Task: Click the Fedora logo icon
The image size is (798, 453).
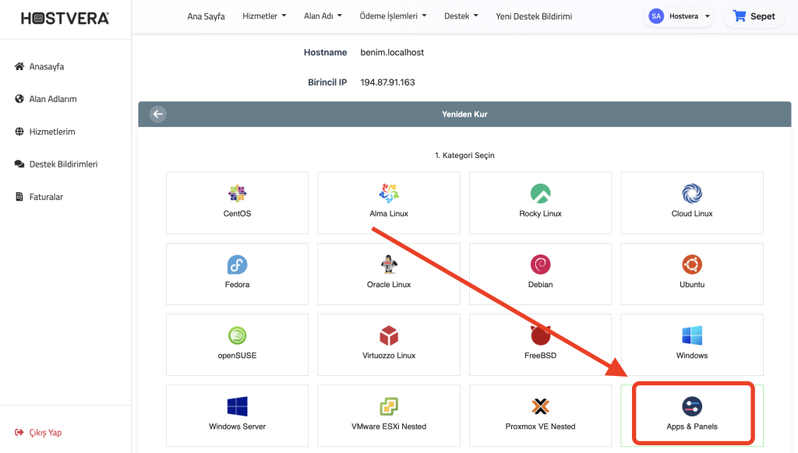Action: (x=237, y=265)
